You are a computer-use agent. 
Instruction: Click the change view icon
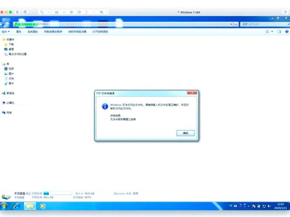tap(268, 31)
